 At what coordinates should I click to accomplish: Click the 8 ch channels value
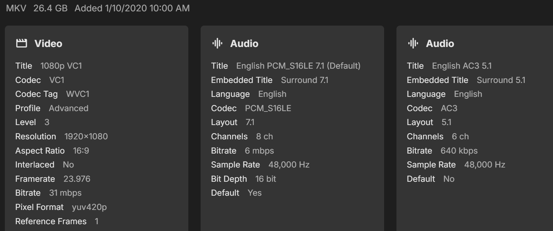(264, 136)
